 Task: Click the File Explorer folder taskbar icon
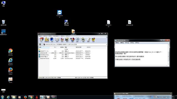tap(14, 97)
